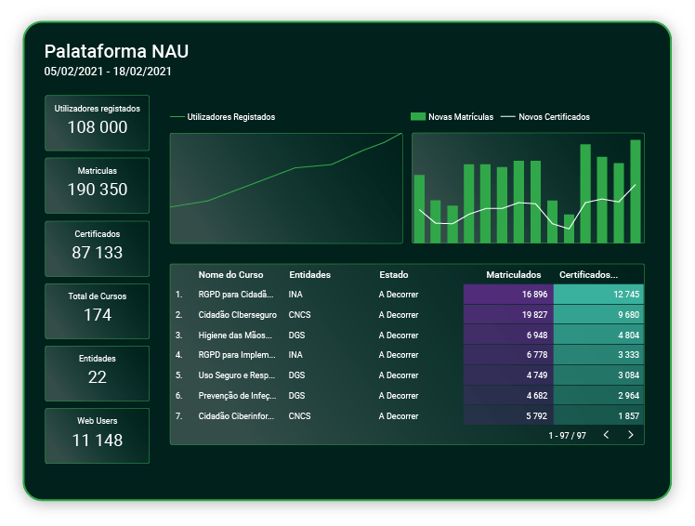Click the Utilizadores Registados legend line

click(x=177, y=117)
